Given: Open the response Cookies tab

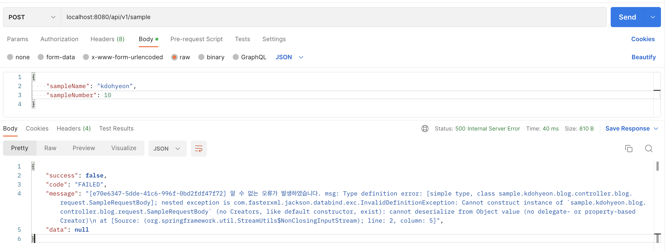Looking at the screenshot, I should coord(37,129).
